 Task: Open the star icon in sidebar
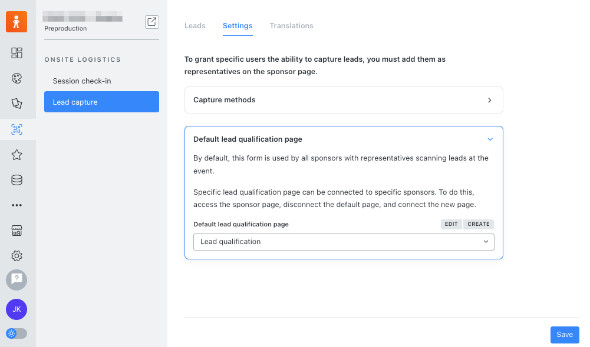coord(17,155)
